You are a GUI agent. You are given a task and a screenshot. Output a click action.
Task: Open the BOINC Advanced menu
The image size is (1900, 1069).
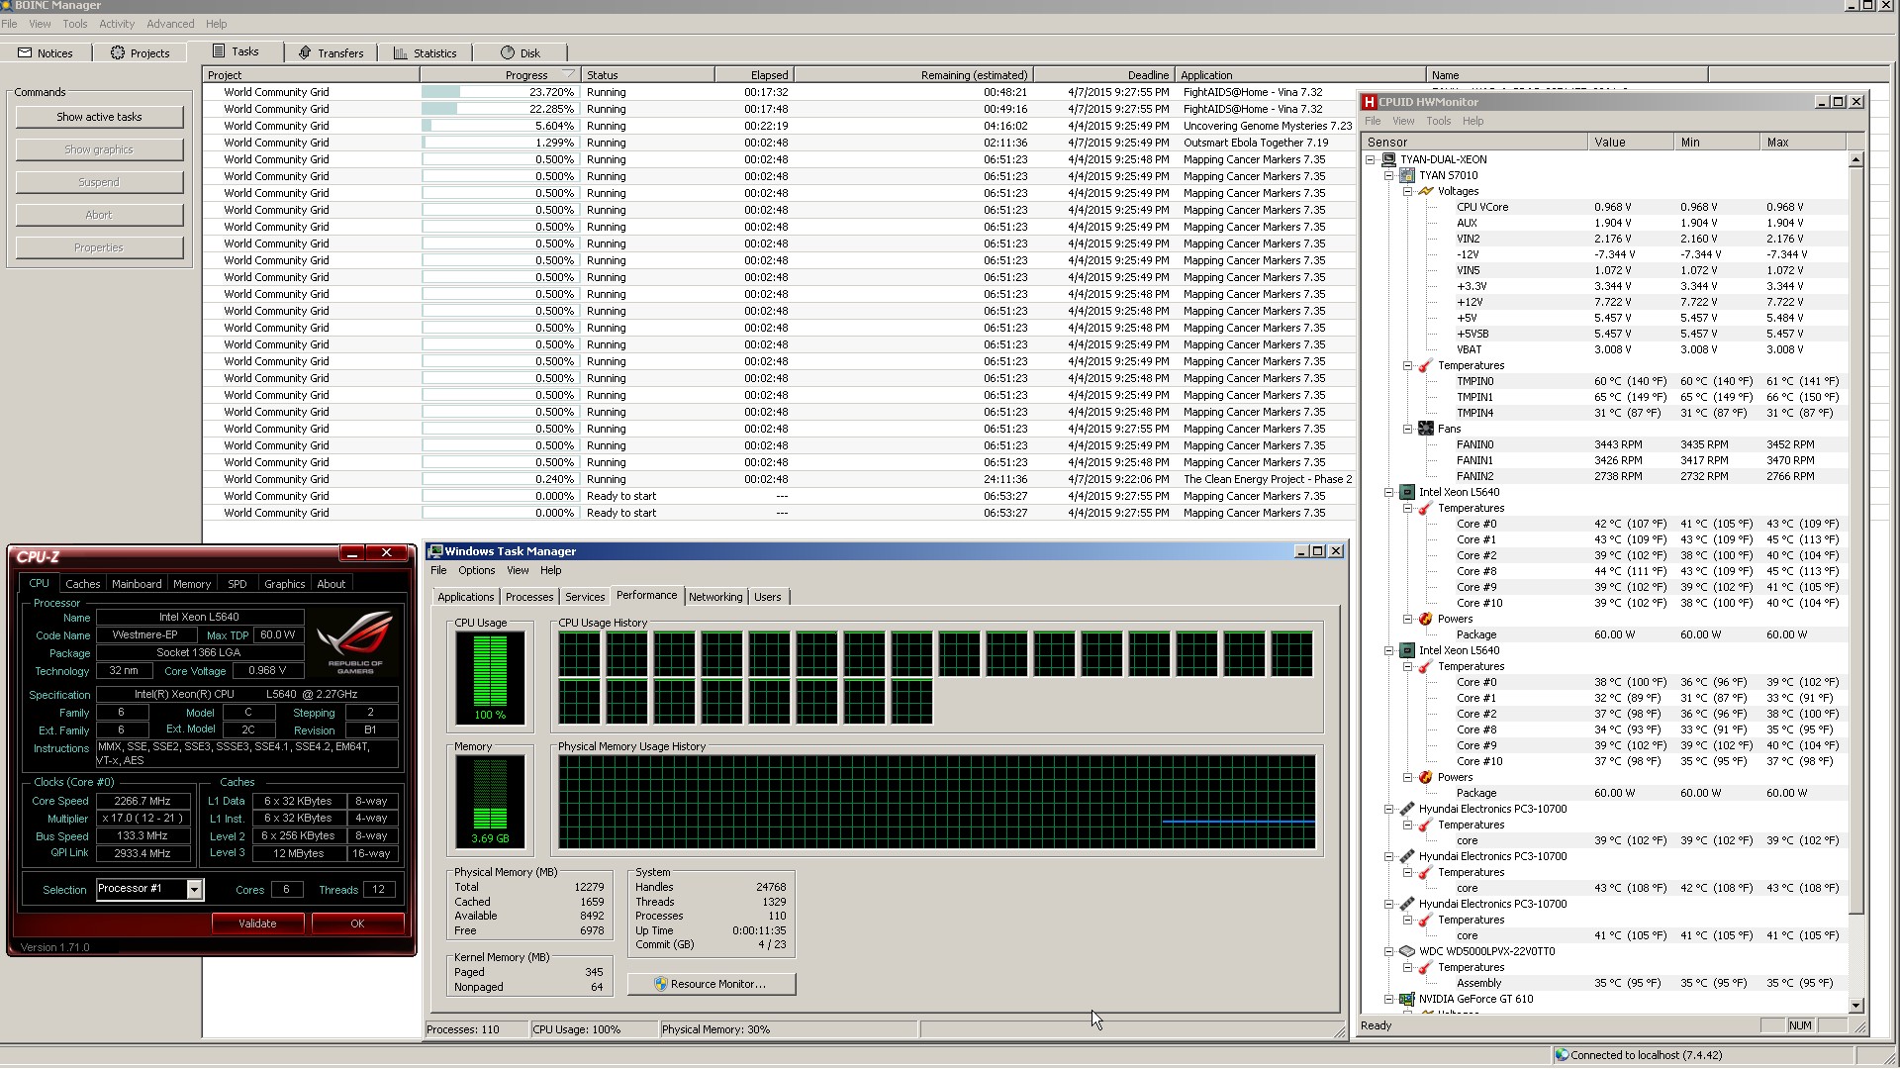(170, 24)
